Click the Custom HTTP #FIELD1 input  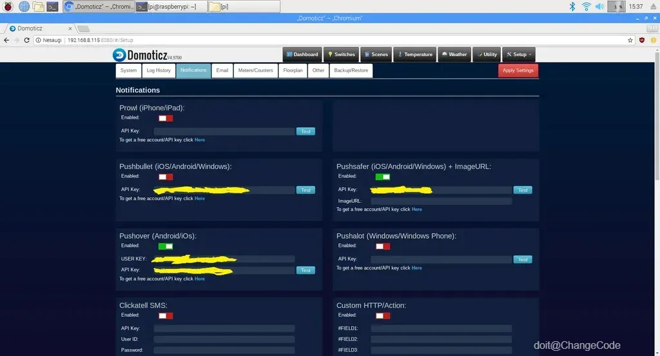coord(441,328)
